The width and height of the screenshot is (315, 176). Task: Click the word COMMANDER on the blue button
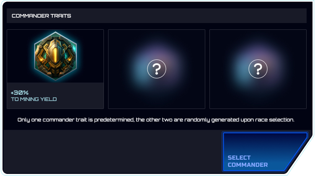tap(248, 165)
